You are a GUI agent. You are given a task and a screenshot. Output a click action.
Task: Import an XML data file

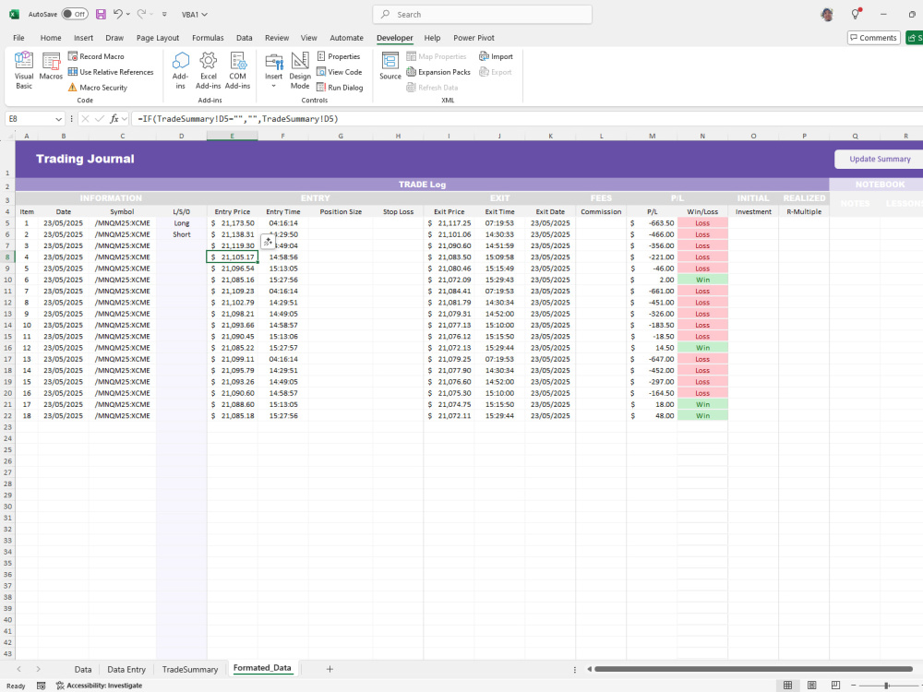point(496,56)
